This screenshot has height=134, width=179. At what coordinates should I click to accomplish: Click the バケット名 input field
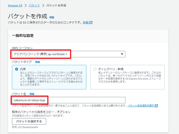coord(69,100)
